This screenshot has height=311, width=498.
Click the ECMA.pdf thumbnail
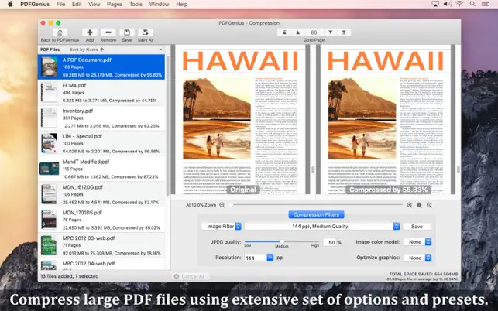[49, 92]
